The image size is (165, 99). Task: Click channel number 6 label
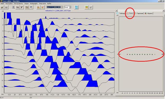pyautogui.click(x=3, y=49)
